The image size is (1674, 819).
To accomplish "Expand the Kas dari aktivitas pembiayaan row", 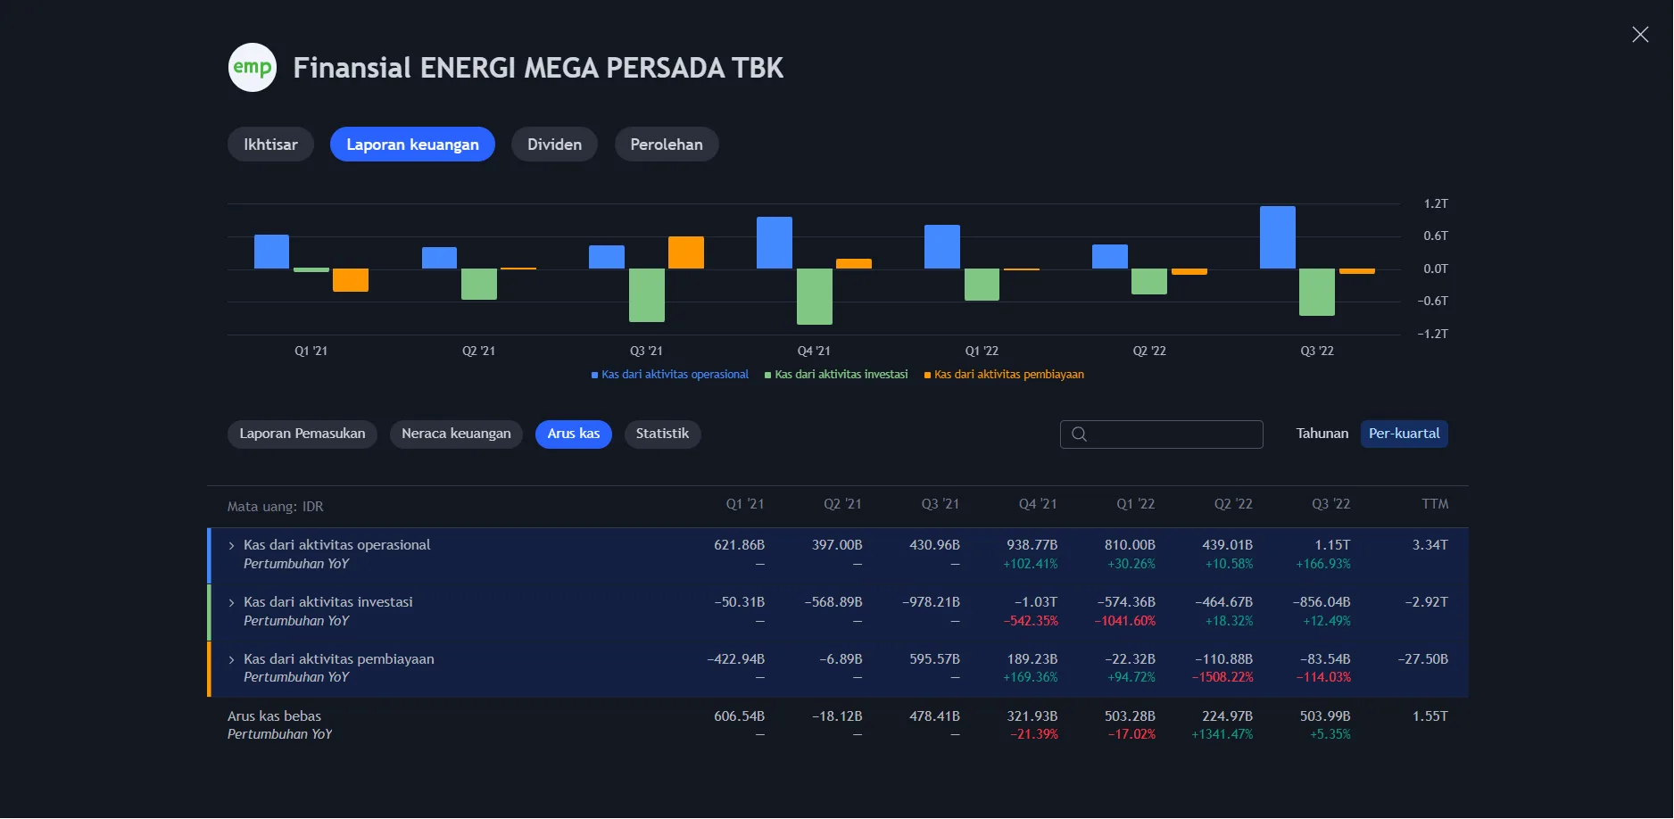I will tap(230, 658).
